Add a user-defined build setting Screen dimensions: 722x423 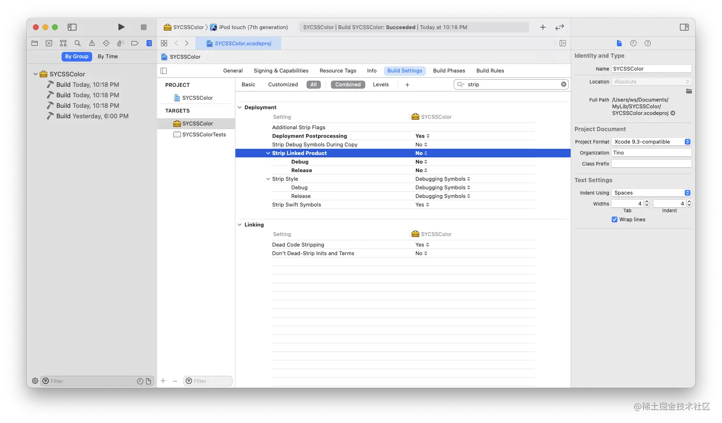pos(407,84)
